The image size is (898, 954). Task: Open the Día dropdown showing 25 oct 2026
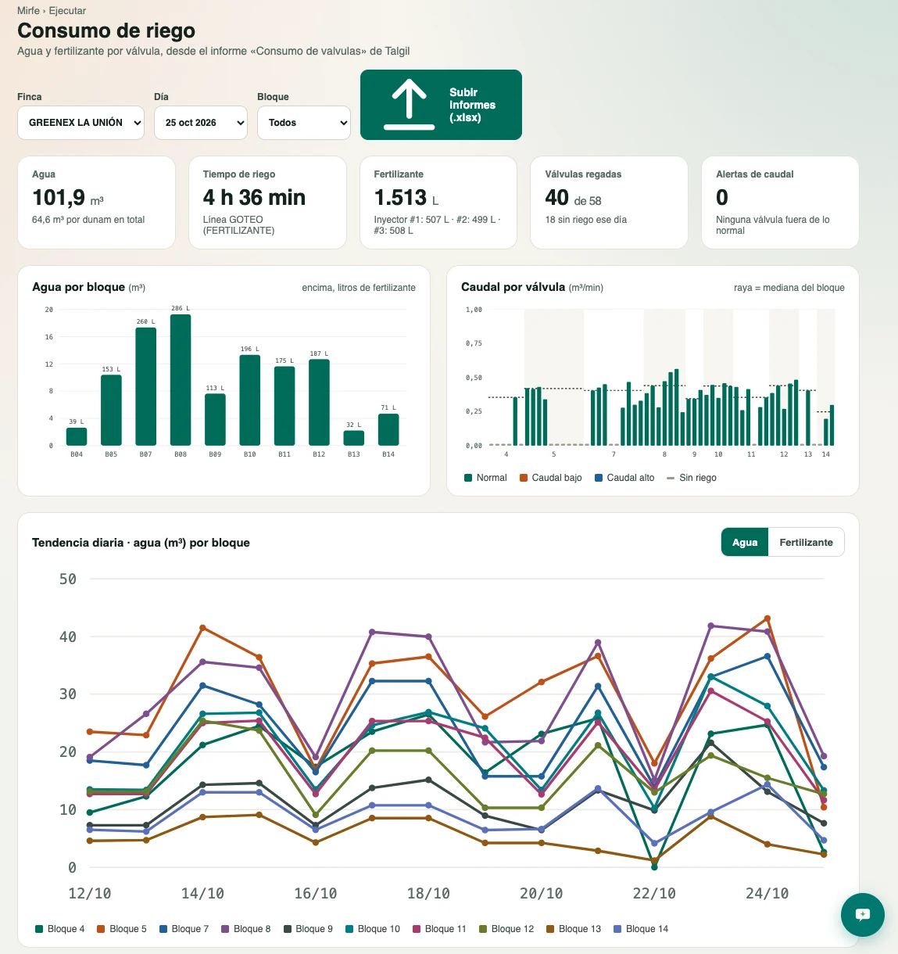(x=201, y=123)
